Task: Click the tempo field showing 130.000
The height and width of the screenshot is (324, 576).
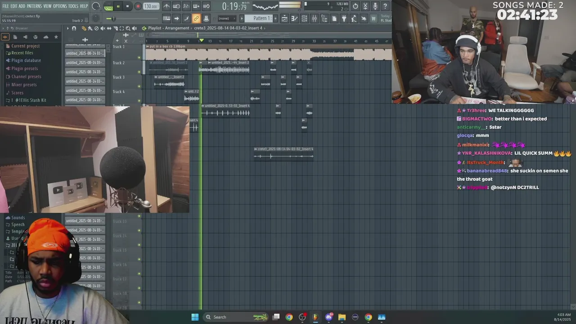Action: click(151, 6)
